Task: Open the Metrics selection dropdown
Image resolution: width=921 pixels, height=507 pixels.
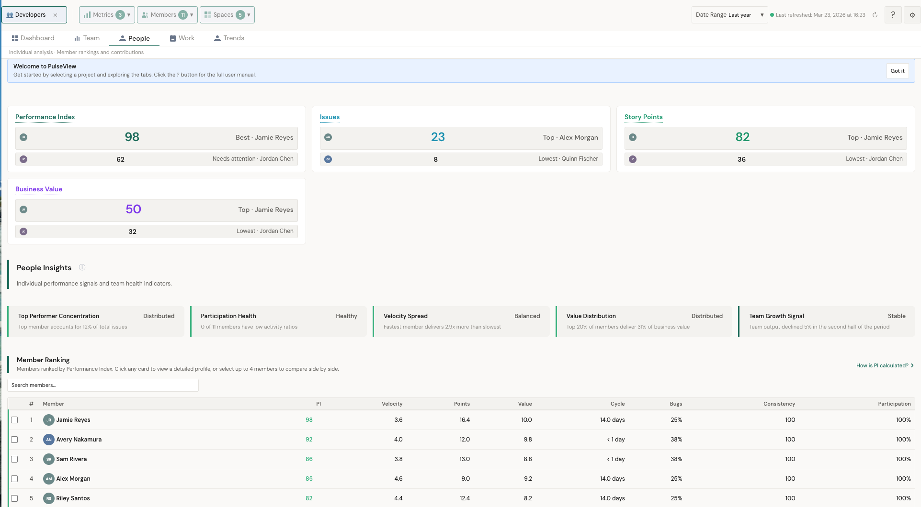Action: [128, 15]
